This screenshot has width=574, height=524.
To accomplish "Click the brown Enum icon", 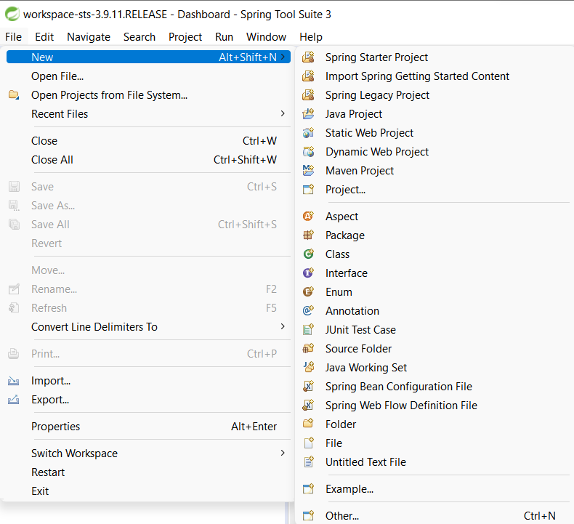I will (x=308, y=292).
